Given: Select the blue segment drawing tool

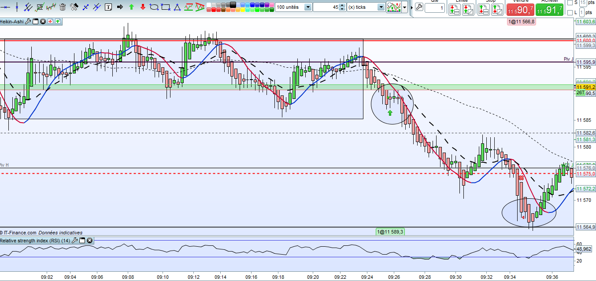Looking at the screenshot, I should coord(85,7).
